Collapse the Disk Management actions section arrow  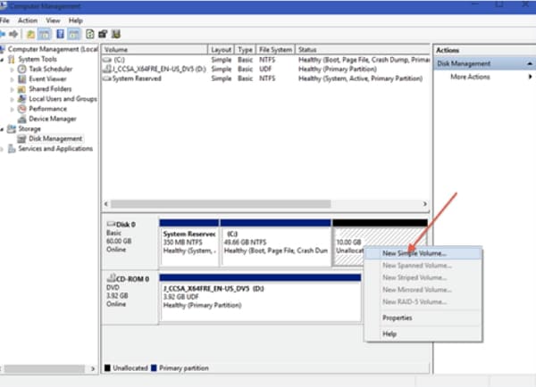tap(530, 64)
